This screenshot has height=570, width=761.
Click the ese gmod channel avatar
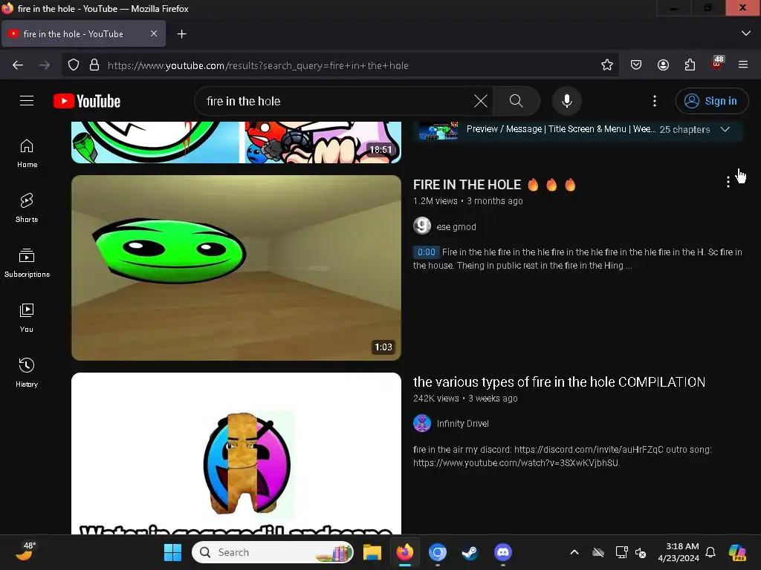(x=422, y=226)
